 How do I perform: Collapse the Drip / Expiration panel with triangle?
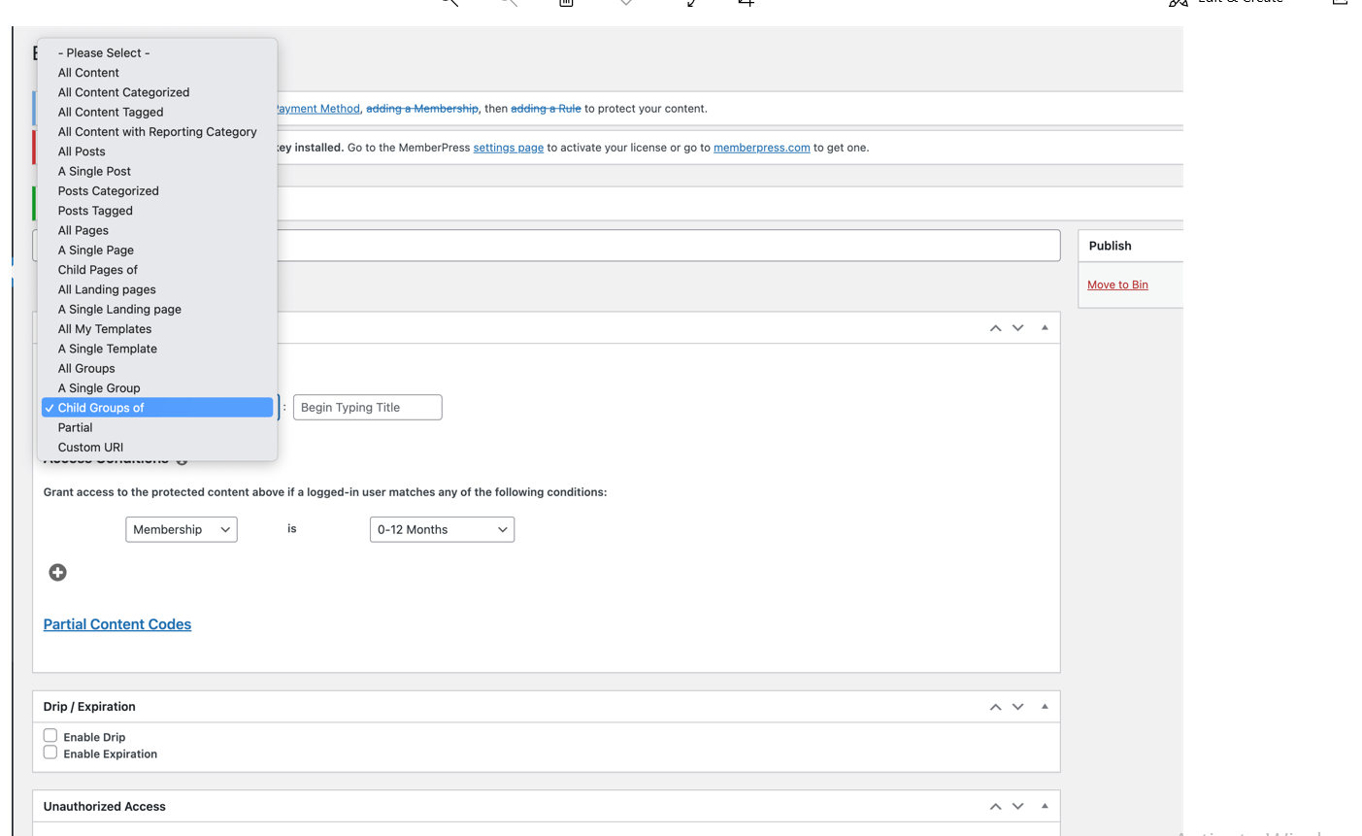[1045, 707]
